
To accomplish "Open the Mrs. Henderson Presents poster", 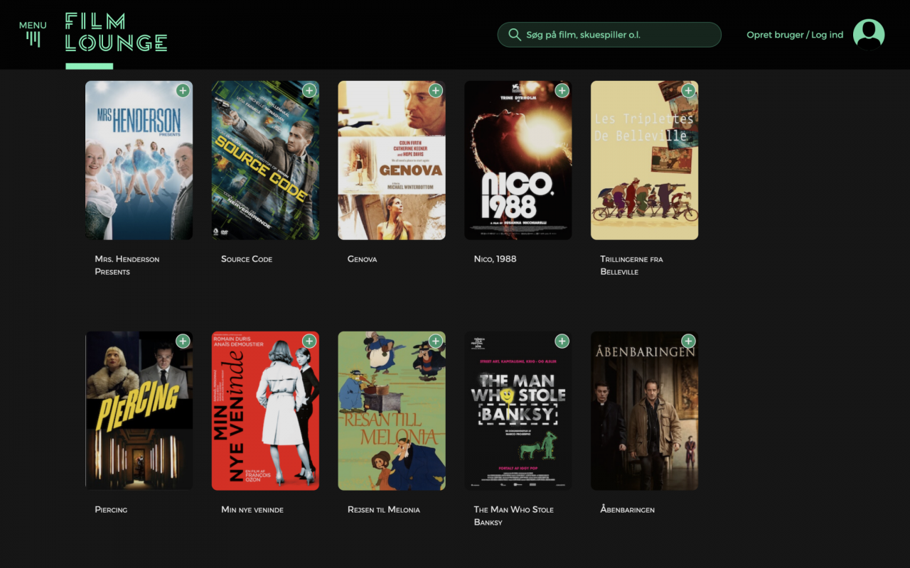I will 139,160.
